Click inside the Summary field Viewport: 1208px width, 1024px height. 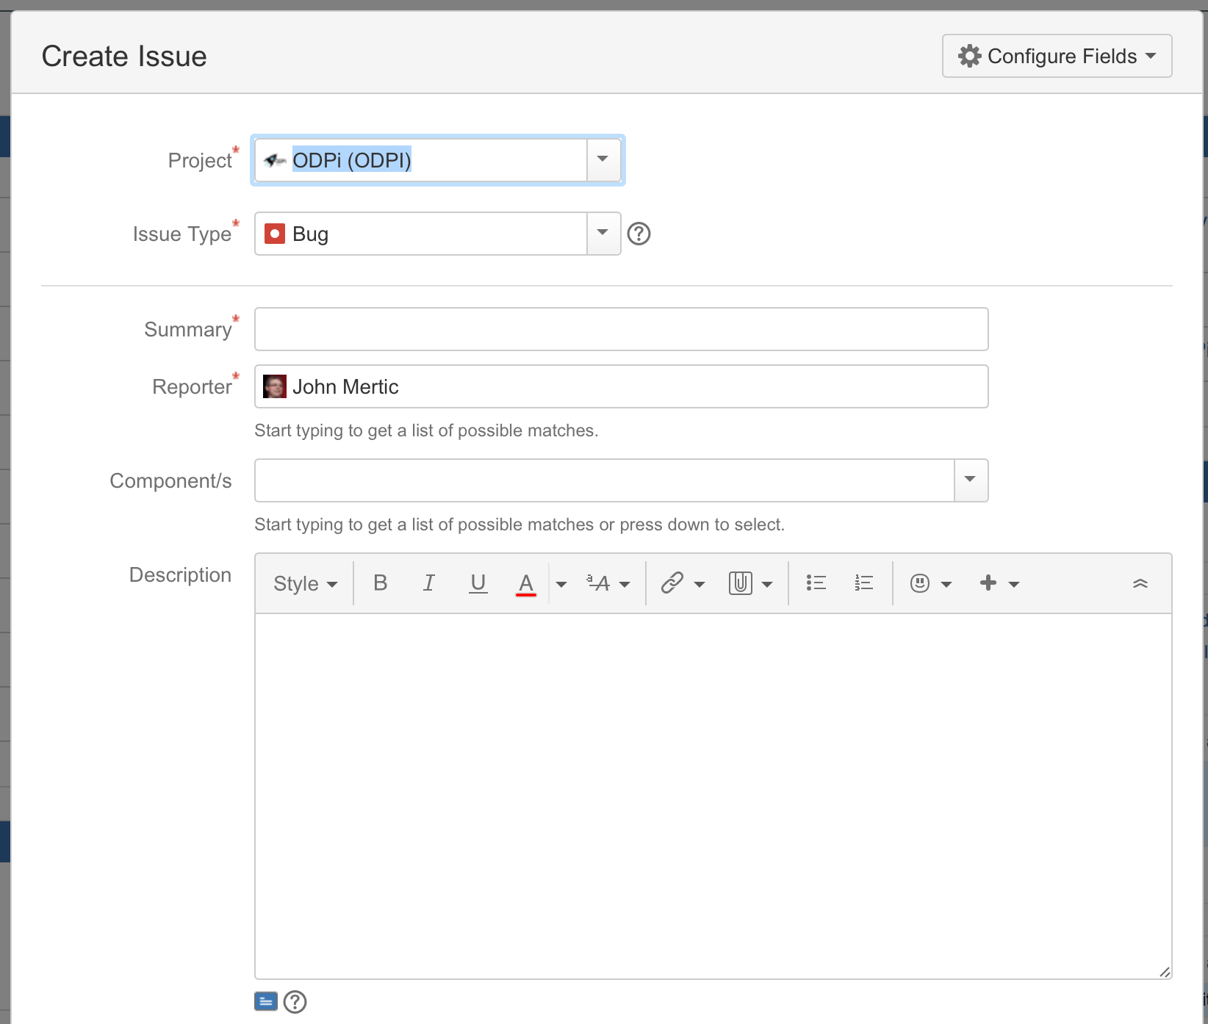(x=621, y=329)
